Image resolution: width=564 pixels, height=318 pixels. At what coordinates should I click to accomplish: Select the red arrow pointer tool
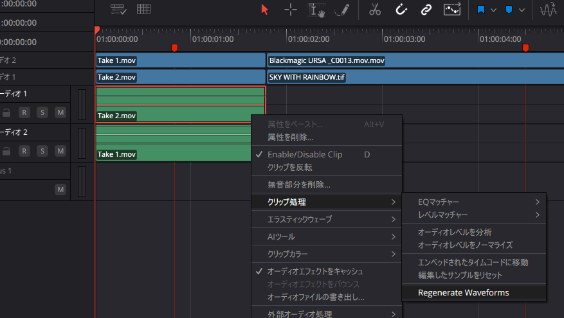pyautogui.click(x=265, y=10)
